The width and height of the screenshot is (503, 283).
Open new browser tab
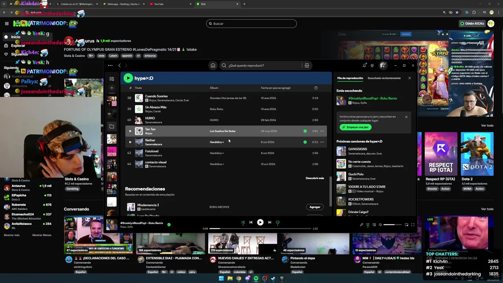point(244,4)
